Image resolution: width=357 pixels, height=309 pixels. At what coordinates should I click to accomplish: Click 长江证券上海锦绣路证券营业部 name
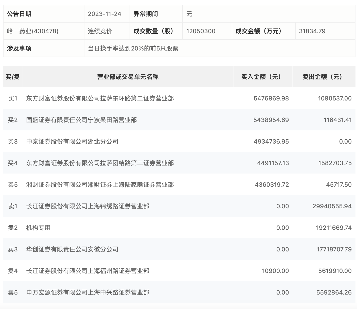(88, 206)
